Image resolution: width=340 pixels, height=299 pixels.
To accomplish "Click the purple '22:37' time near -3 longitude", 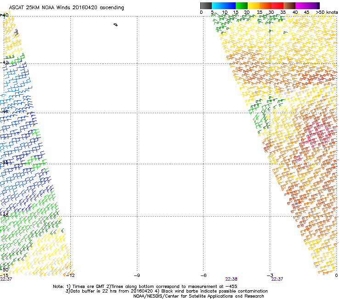I will [277, 279].
